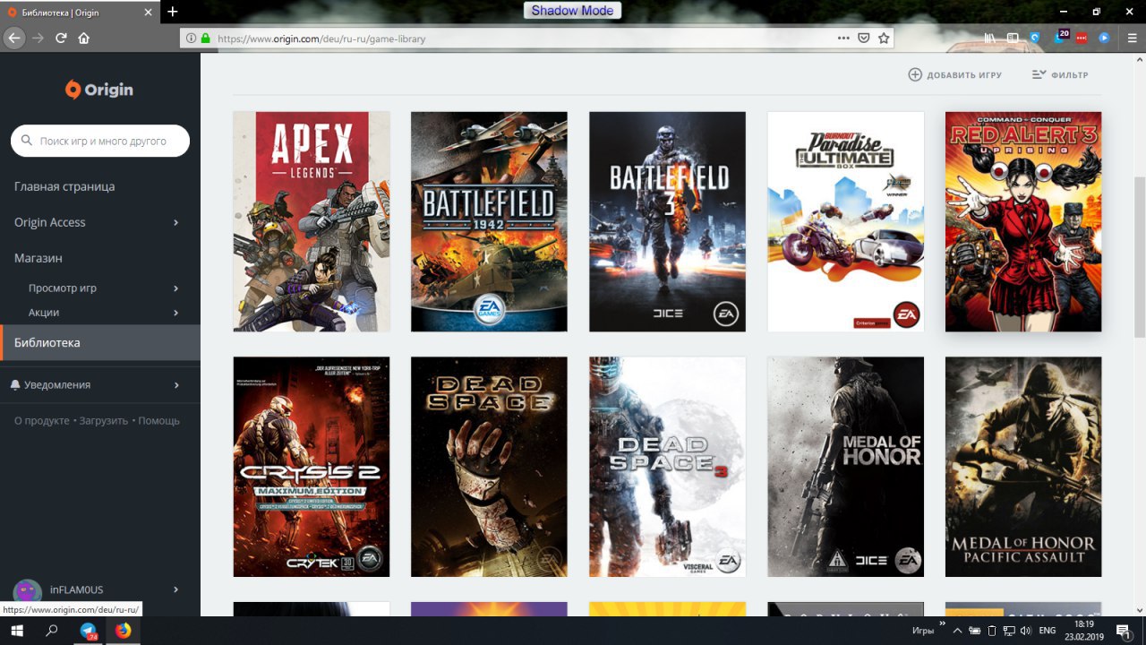Open the Firefox home page button

coord(84,38)
